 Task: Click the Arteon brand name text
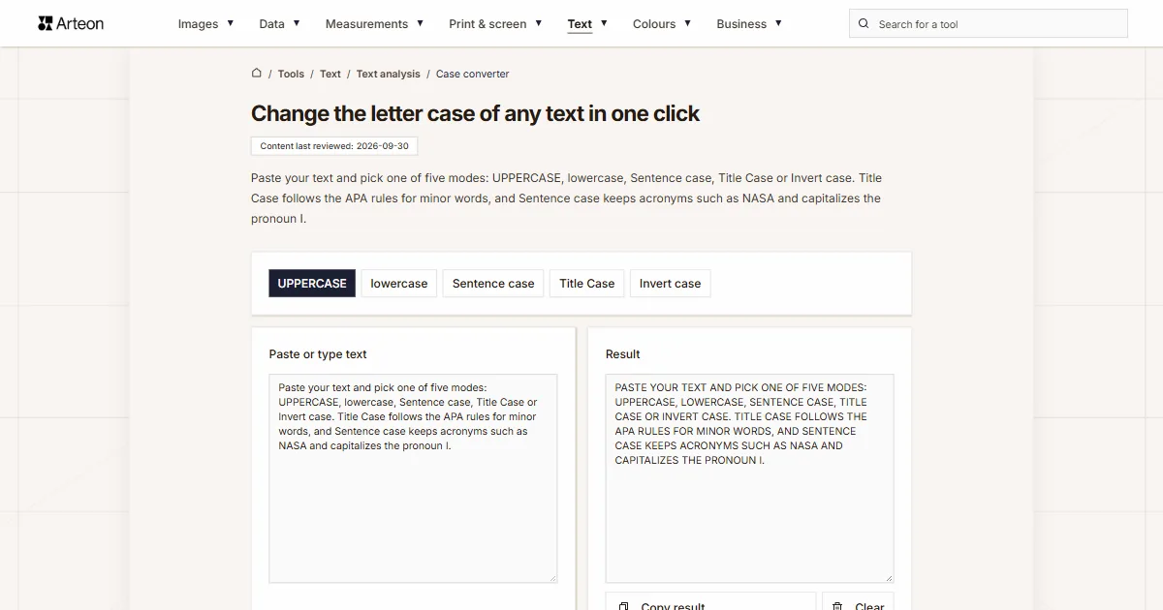[80, 23]
